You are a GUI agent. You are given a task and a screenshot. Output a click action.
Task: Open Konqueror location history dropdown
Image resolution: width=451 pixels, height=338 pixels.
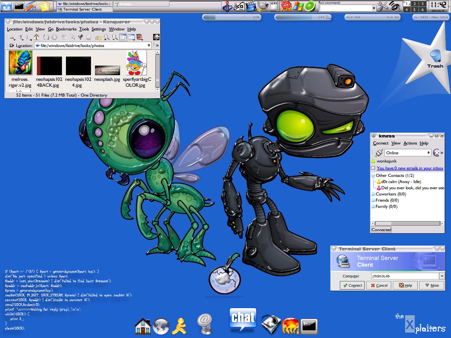point(149,45)
